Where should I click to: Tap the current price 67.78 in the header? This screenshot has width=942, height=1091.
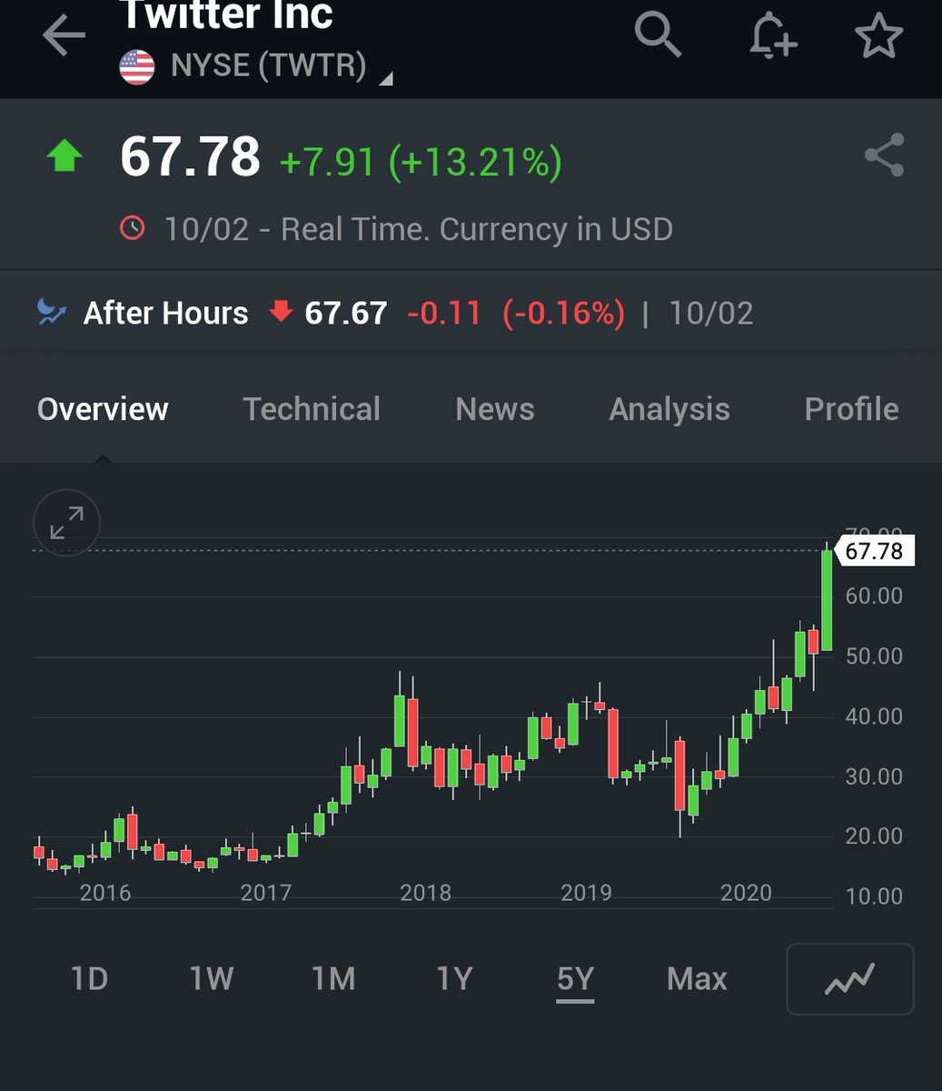190,155
